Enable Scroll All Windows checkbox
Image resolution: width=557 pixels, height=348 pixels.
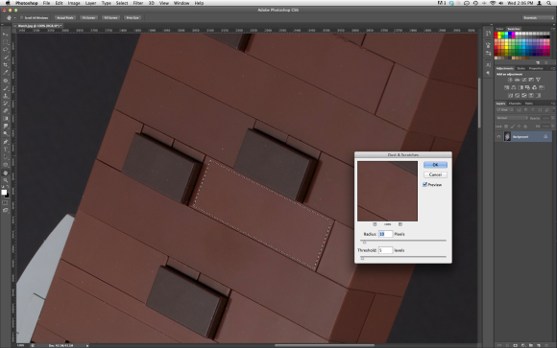point(22,18)
